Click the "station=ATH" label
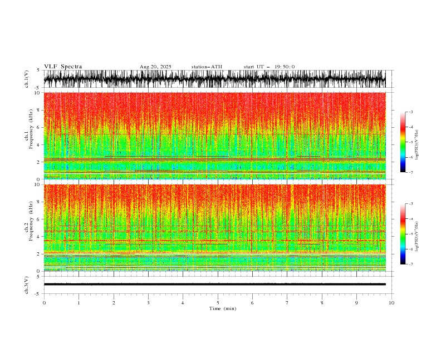This screenshot has width=441, height=340. pyautogui.click(x=207, y=67)
